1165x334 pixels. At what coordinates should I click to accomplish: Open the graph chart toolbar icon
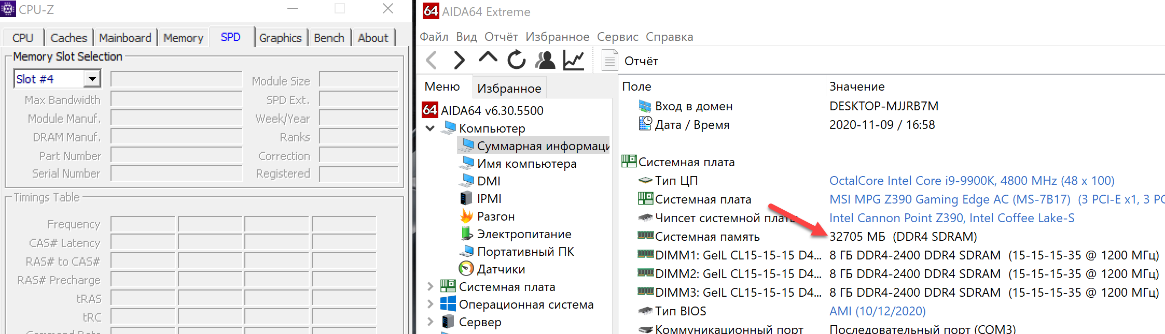(574, 60)
